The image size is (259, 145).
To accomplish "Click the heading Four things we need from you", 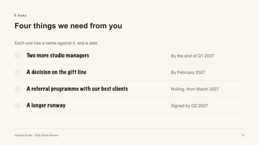I will (x=68, y=26).
